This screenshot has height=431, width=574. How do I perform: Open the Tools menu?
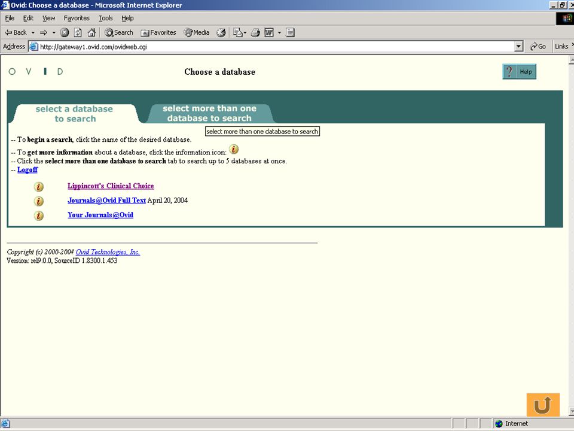coord(105,18)
